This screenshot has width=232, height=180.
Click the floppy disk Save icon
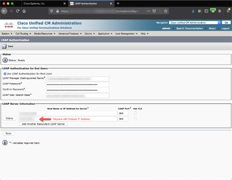click(4, 46)
